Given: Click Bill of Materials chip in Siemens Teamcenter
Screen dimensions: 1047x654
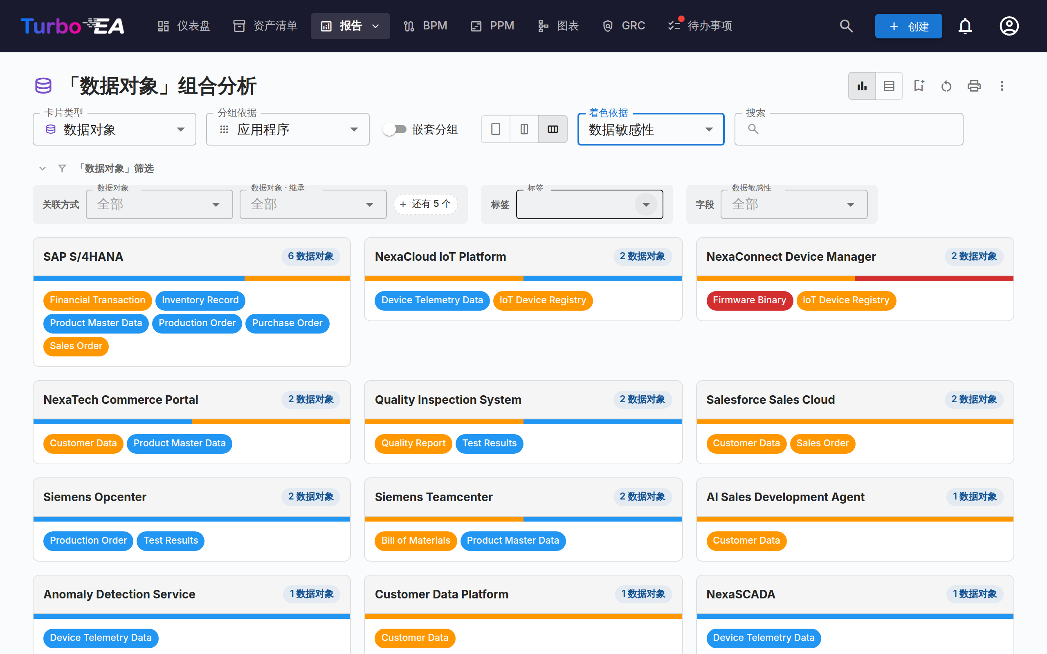Looking at the screenshot, I should (416, 541).
